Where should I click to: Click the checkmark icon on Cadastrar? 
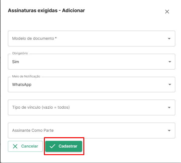52,146
